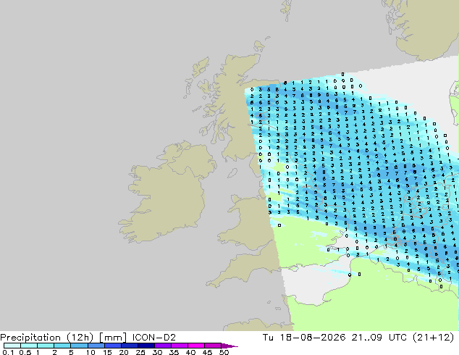Click the '(12h)' interval text
The image size is (459, 355).
[x=80, y=338]
